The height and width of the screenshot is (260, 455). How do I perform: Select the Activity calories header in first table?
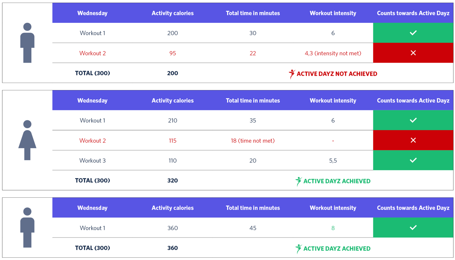[173, 13]
